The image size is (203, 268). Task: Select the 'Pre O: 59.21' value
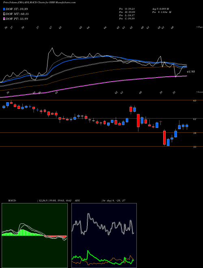tap(127, 9)
